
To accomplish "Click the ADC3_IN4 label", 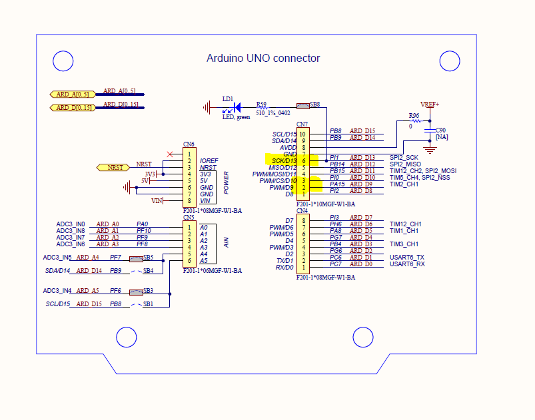I will pos(57,290).
